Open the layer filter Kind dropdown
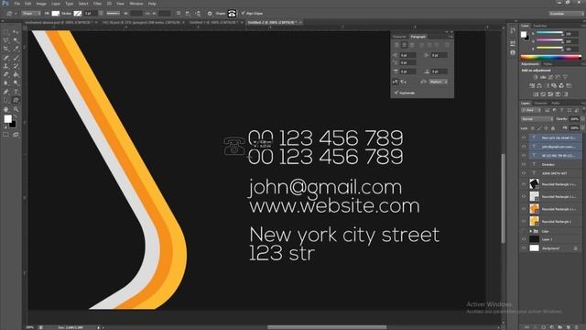586x330 pixels. pyautogui.click(x=531, y=110)
